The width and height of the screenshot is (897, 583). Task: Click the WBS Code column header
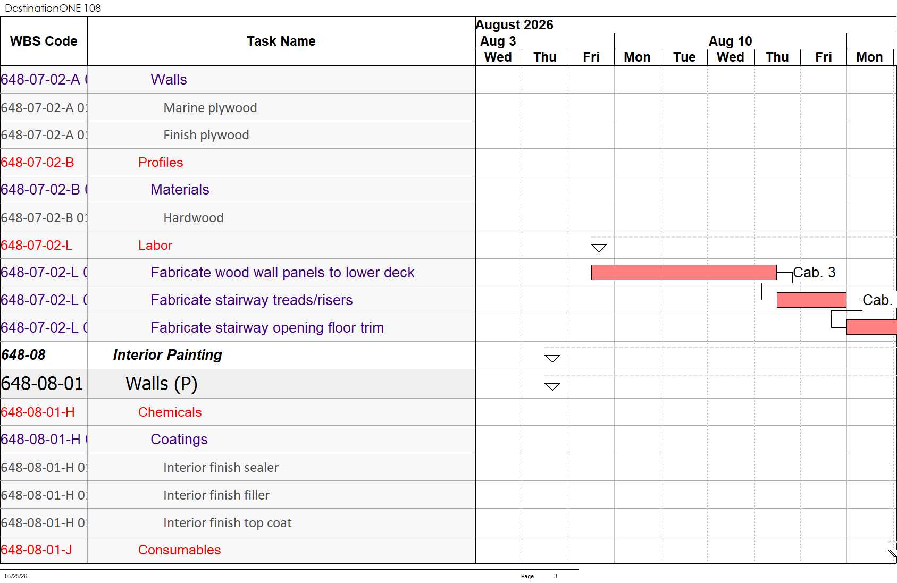point(44,41)
